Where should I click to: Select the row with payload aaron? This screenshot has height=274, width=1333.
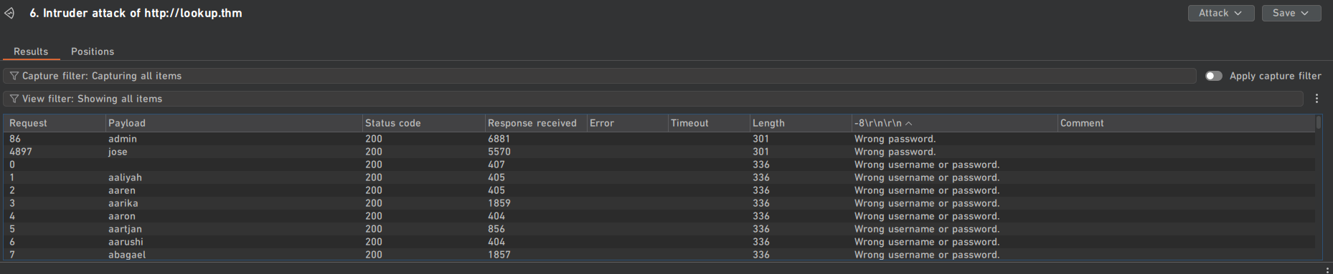pos(659,216)
